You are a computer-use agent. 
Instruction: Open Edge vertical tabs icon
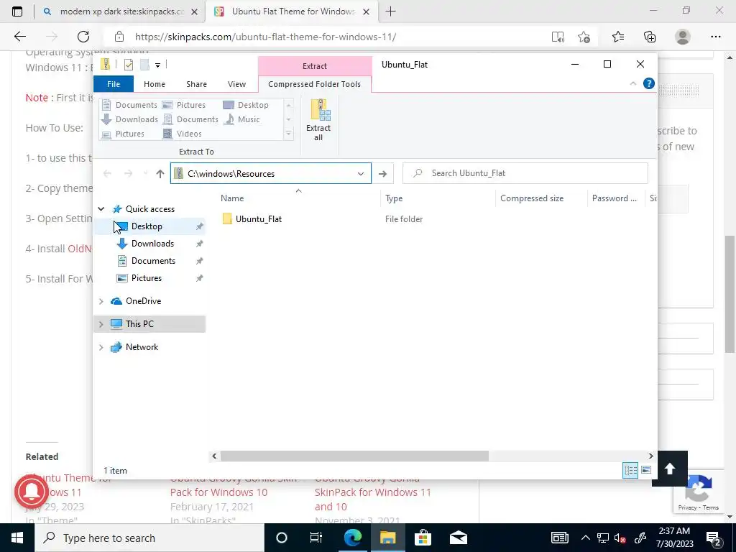tap(17, 11)
